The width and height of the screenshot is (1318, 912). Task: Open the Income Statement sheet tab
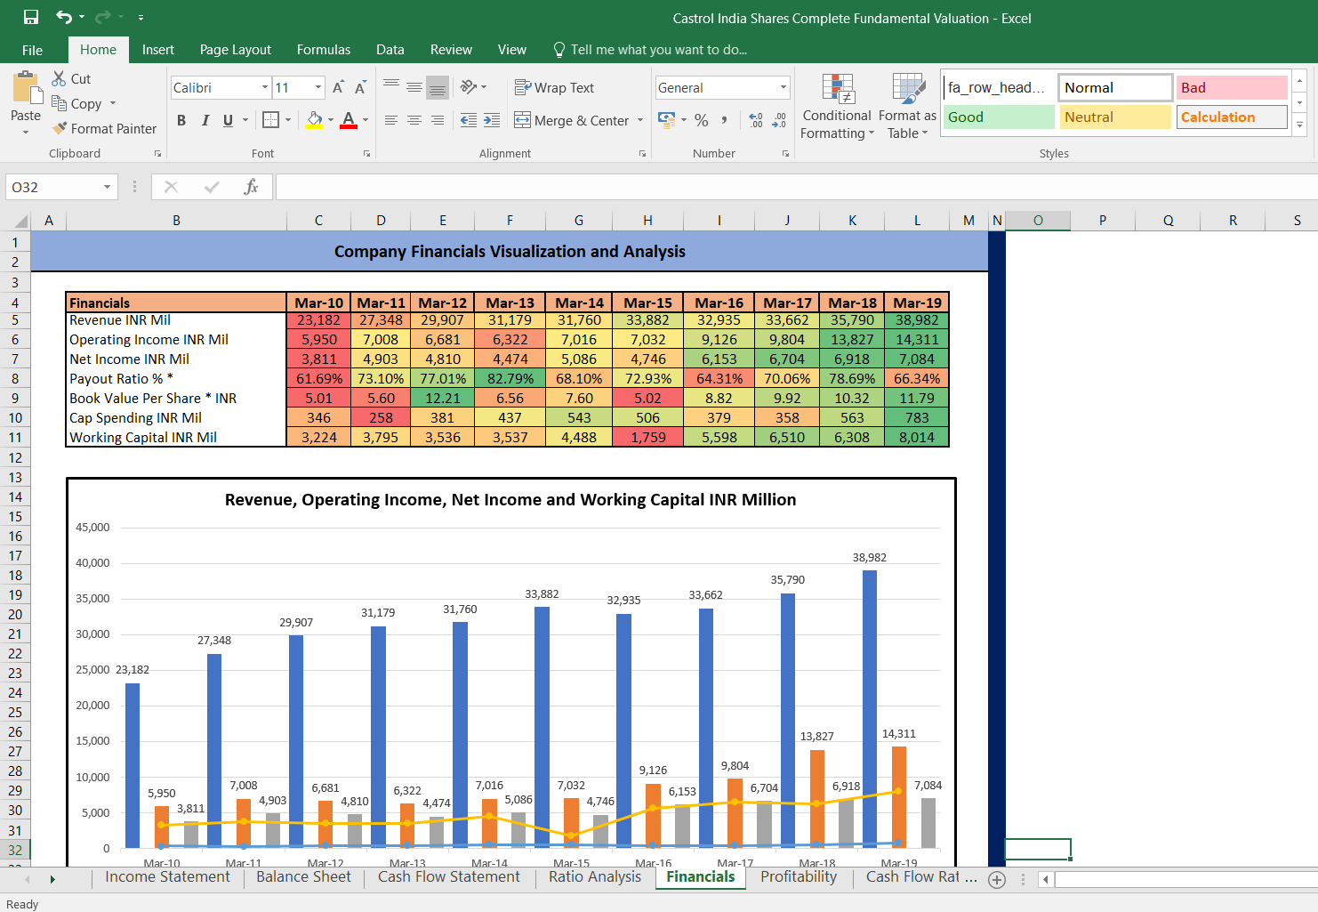click(x=167, y=877)
